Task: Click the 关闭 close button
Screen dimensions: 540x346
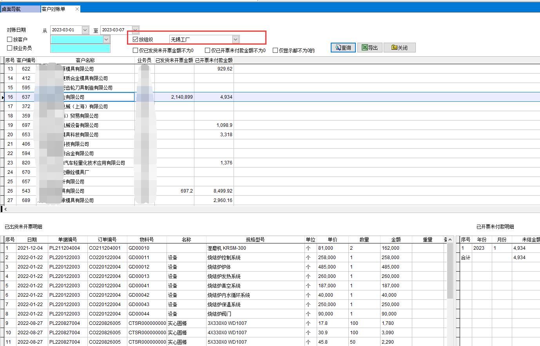Action: (399, 48)
